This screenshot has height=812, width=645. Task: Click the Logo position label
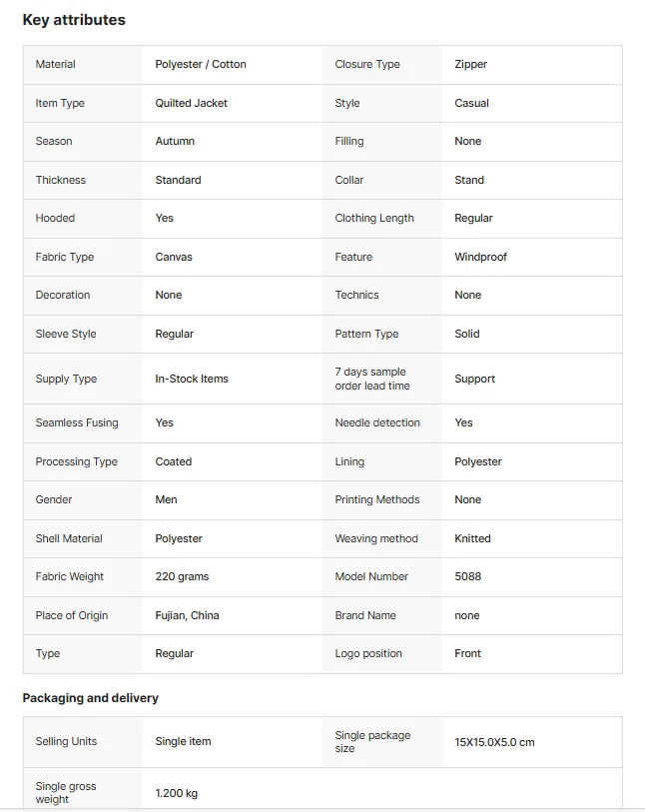pos(368,653)
